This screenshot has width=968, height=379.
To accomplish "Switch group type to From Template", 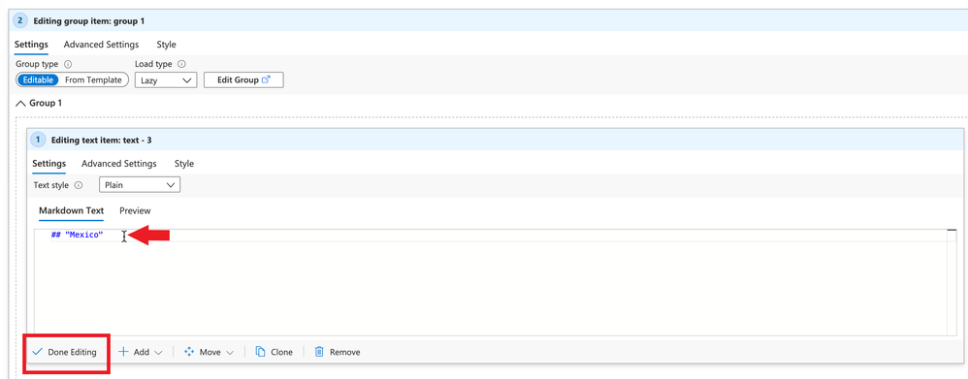I will [x=94, y=79].
